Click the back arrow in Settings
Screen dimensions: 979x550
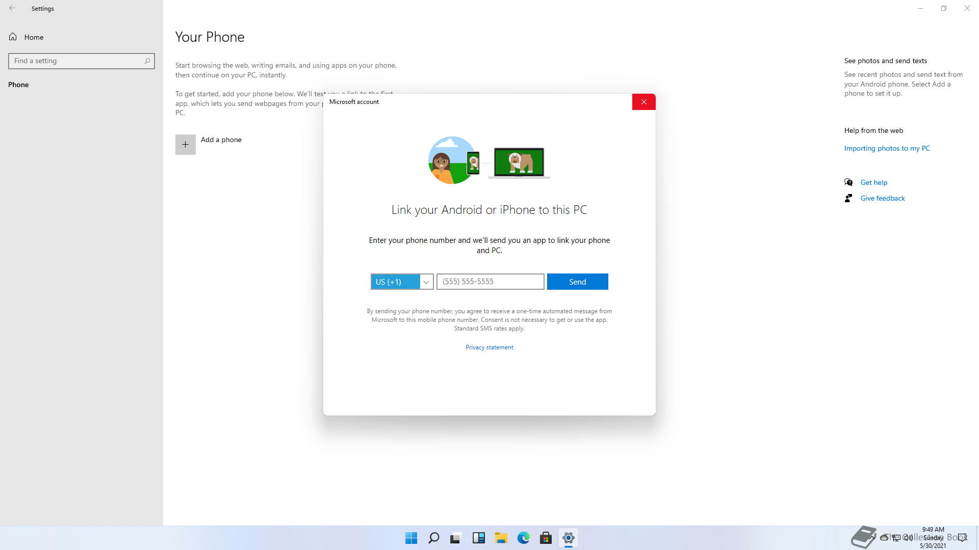coord(12,8)
